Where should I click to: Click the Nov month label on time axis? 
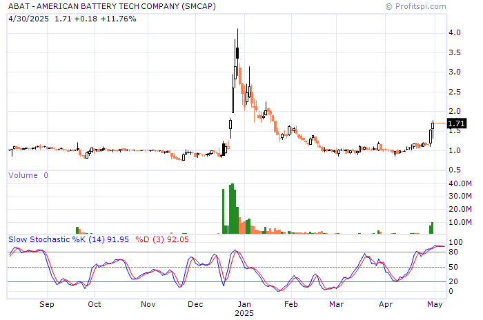[148, 304]
